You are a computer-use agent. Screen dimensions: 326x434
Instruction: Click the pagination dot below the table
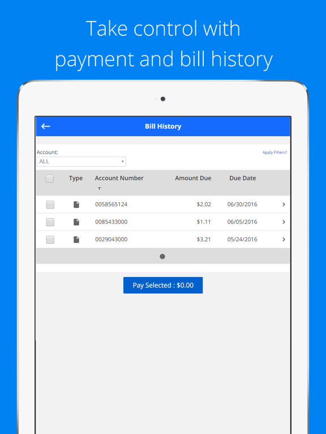click(162, 257)
